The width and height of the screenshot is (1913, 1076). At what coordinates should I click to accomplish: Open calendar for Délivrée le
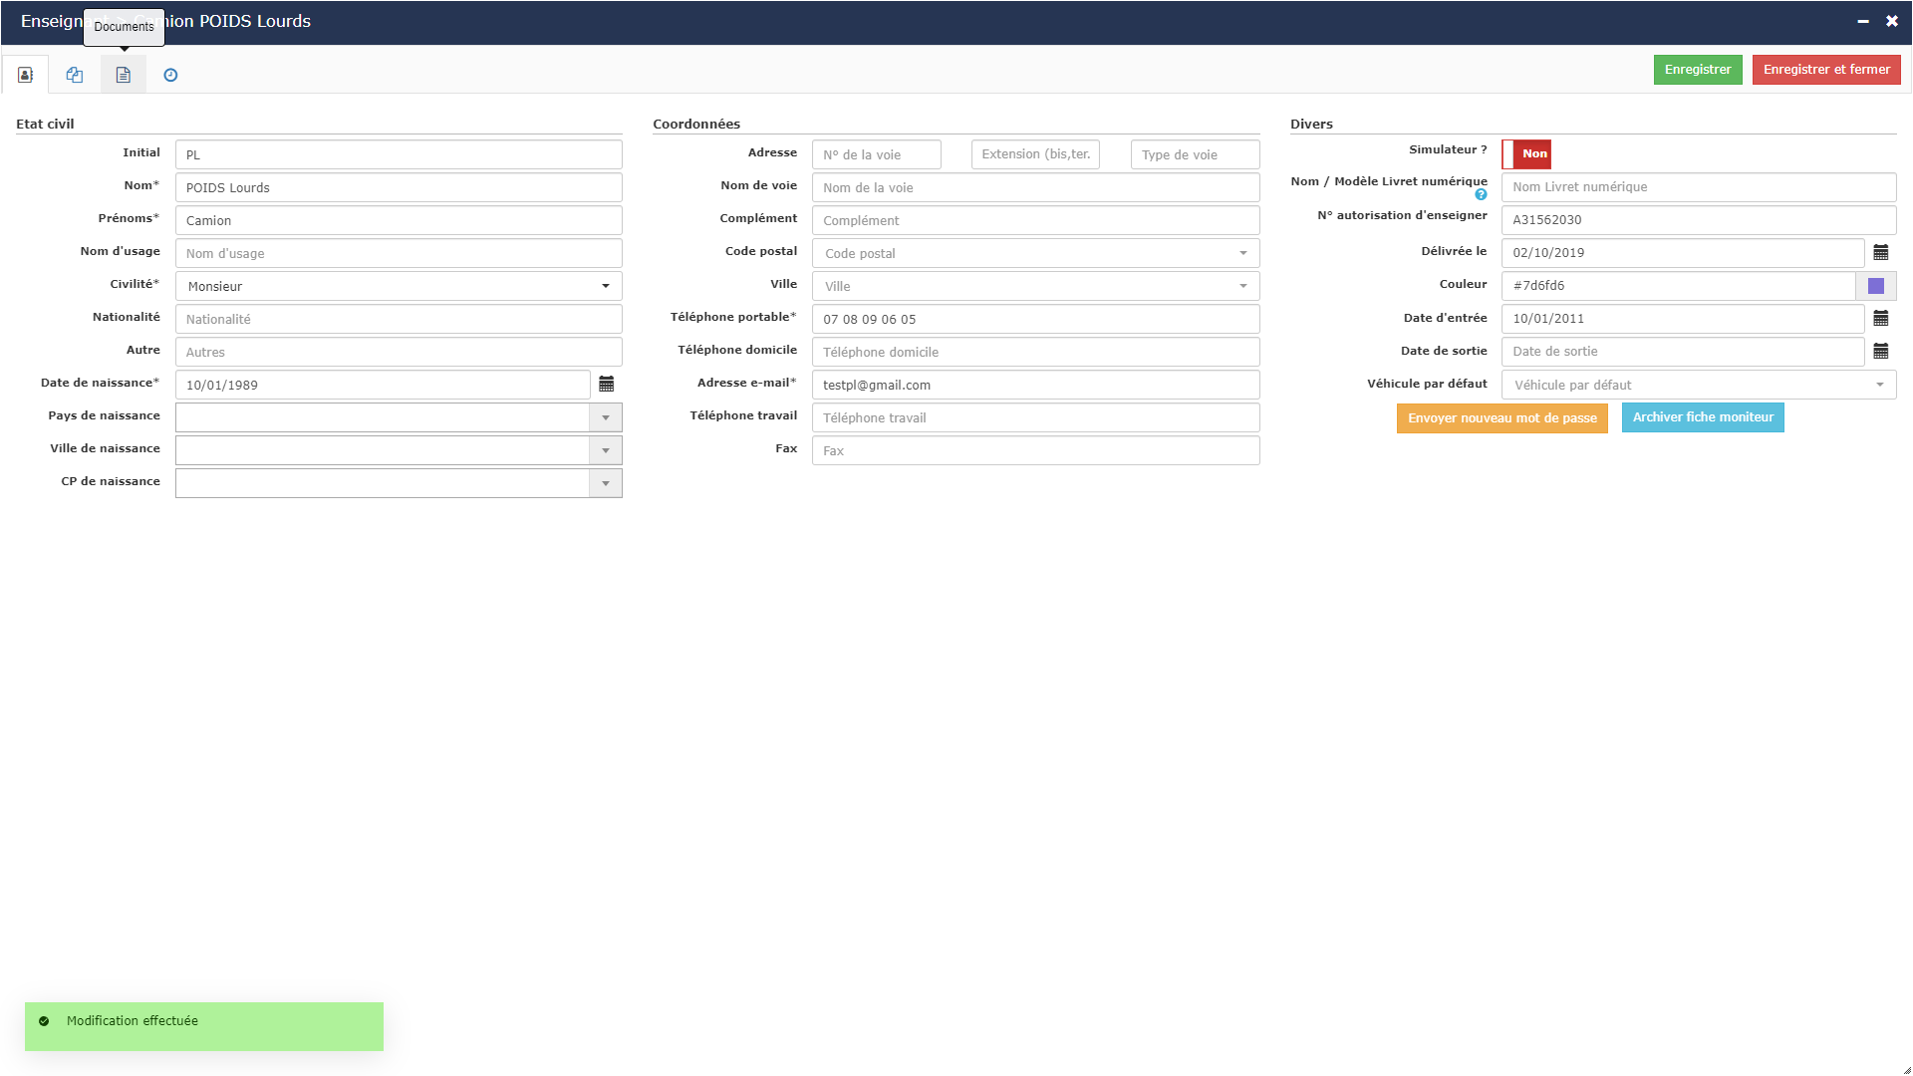point(1881,252)
